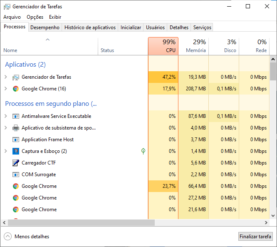Open the Opções menu

pos(35,17)
